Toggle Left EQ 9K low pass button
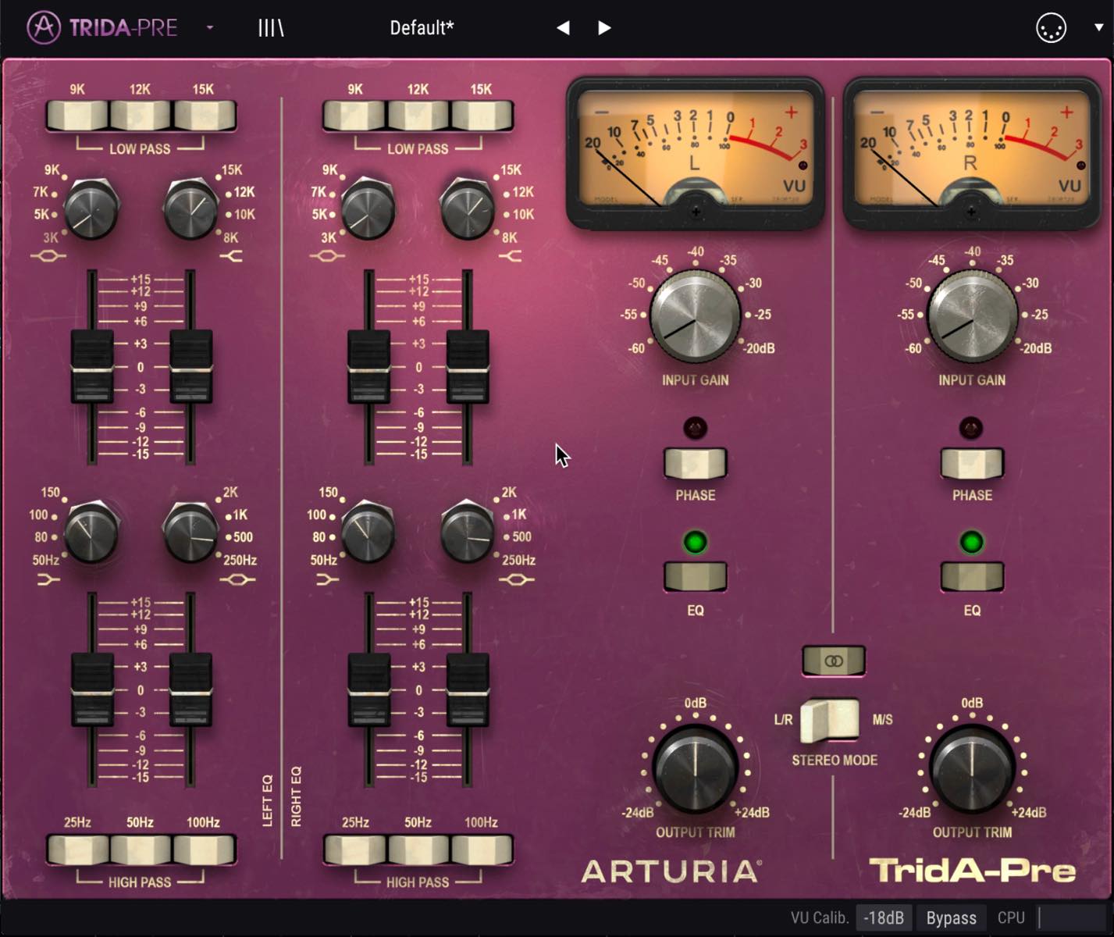This screenshot has height=937, width=1114. click(x=77, y=115)
